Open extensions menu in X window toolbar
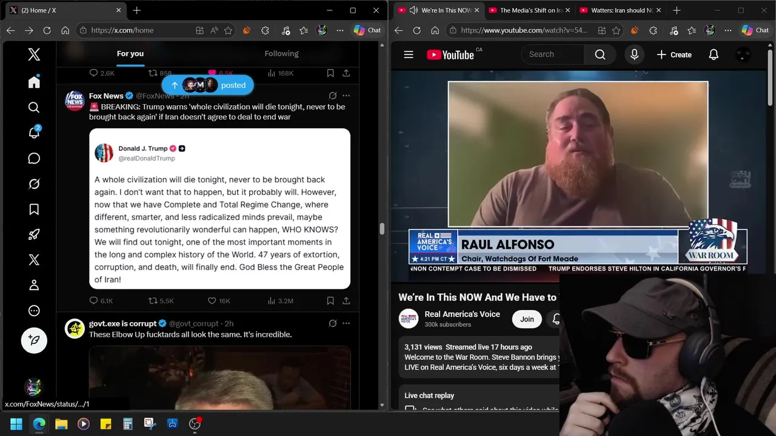The width and height of the screenshot is (776, 436). coord(265,30)
